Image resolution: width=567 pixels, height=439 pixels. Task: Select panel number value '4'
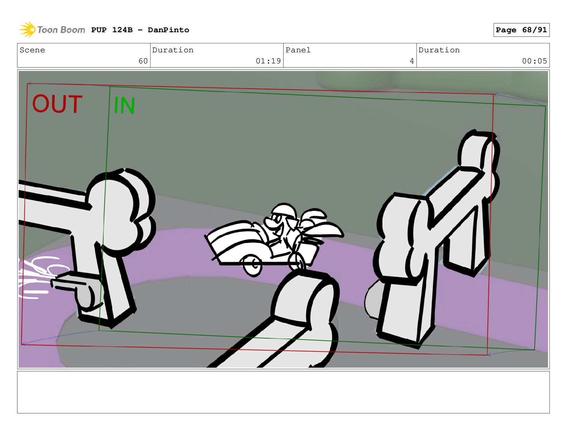[x=412, y=61]
